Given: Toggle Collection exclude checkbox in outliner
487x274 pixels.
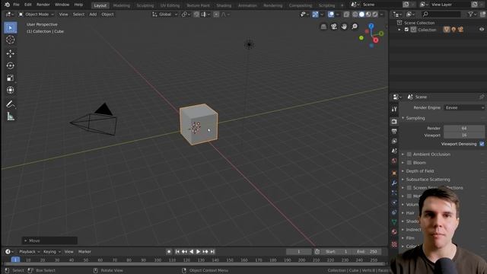Looking at the screenshot, I should (406, 30).
